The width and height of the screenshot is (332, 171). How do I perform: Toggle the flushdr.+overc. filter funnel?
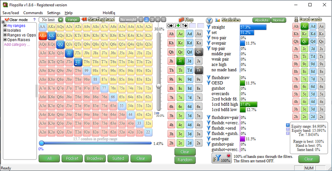pyautogui.click(x=209, y=123)
